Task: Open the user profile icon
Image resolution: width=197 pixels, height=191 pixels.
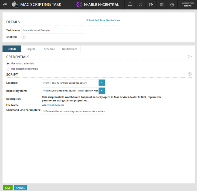Action: tap(141, 5)
